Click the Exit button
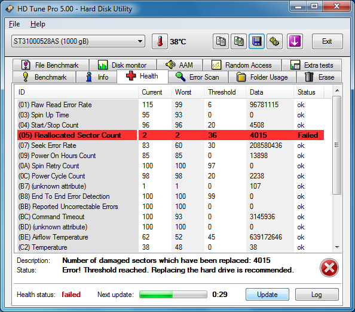355x312 pixels. (x=327, y=41)
